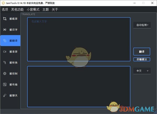
Task: Go to the 酱传输 tab label
Action: (13, 85)
